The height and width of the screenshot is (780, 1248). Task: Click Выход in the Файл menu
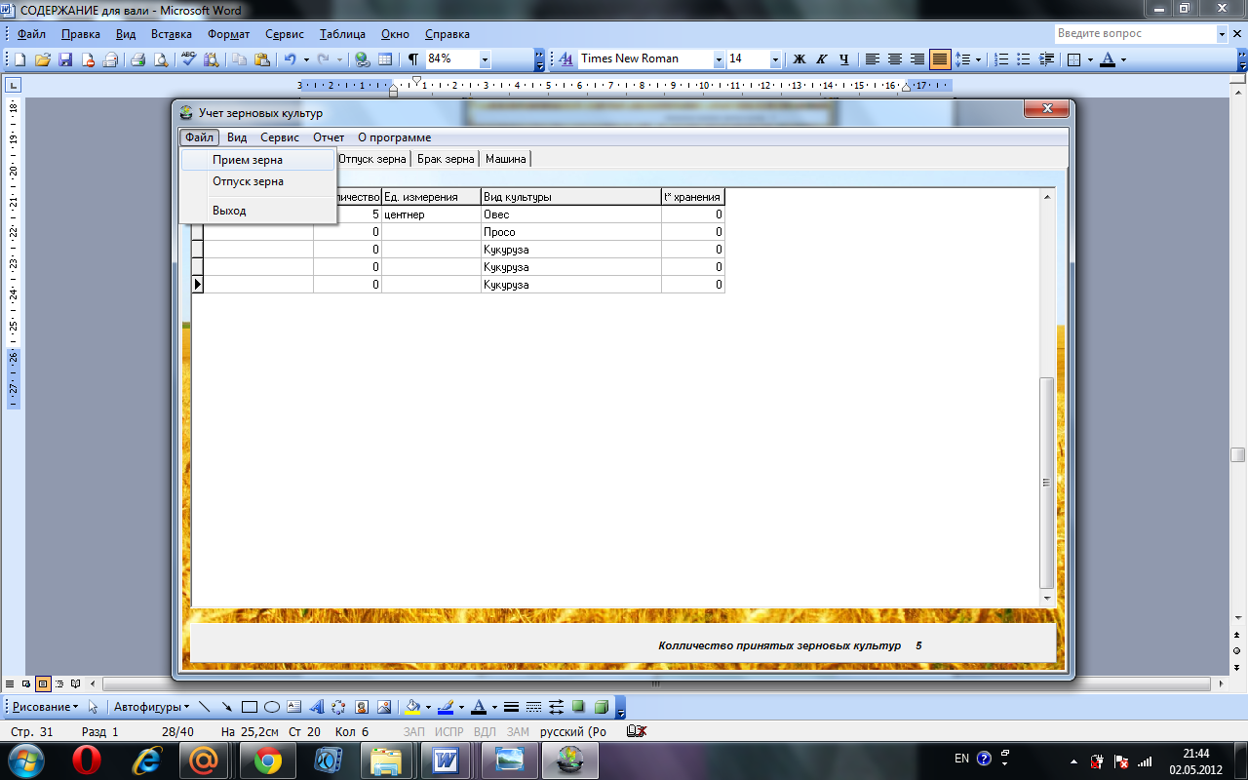tap(258, 211)
